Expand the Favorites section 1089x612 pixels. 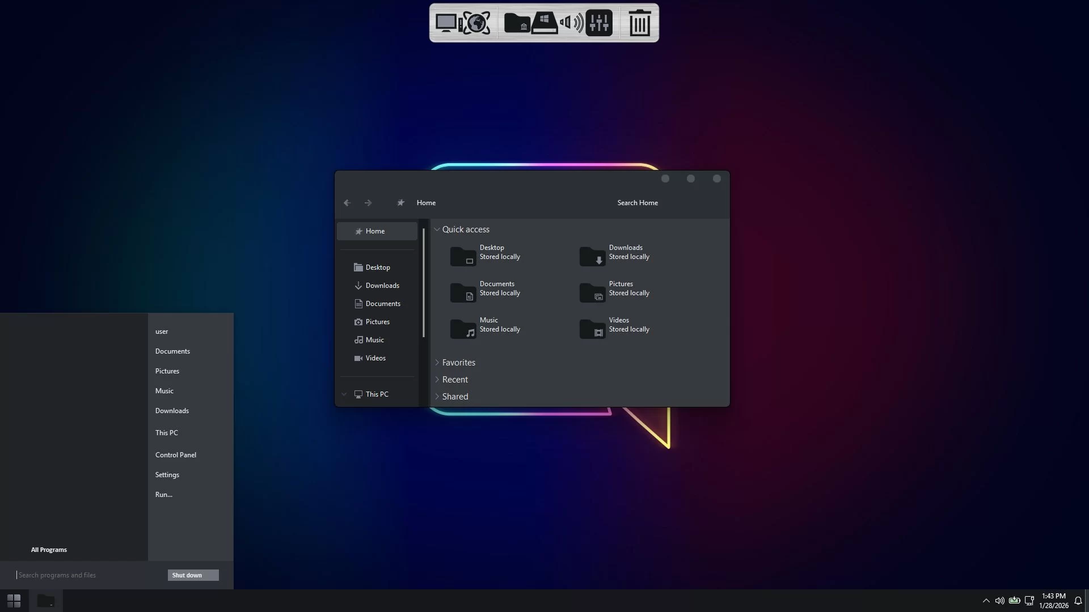(437, 363)
